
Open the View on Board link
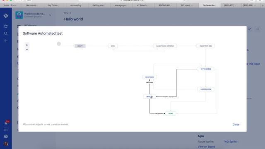206,147
